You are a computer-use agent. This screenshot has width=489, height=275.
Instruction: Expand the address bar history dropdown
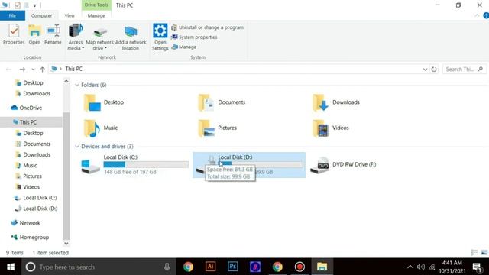click(x=425, y=70)
